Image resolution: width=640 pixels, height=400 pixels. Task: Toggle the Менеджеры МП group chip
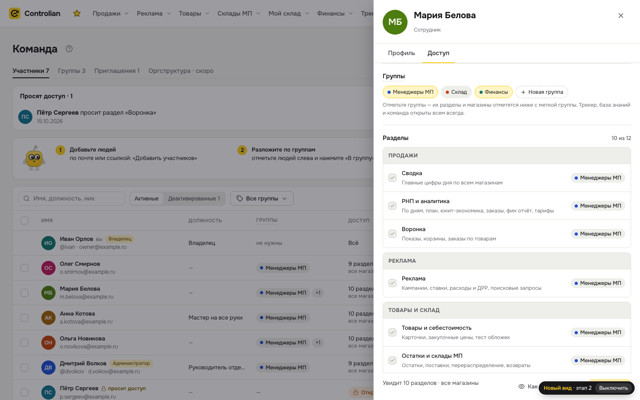pyautogui.click(x=410, y=92)
